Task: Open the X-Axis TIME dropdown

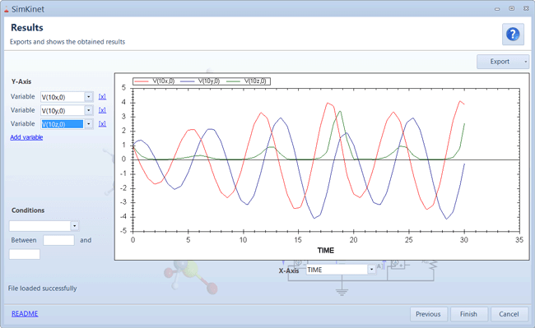Action: click(371, 270)
